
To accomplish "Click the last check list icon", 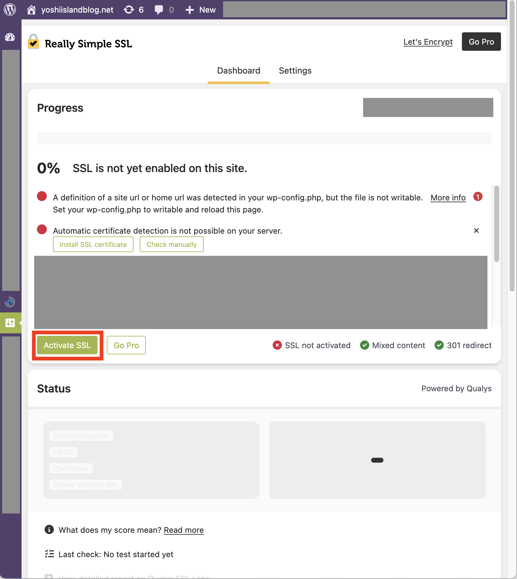I will tap(50, 554).
